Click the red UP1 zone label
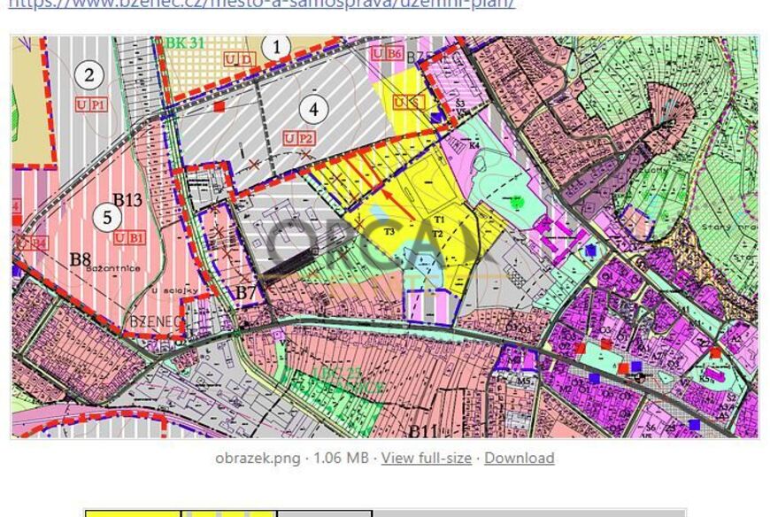This screenshot has width=770, height=517. click(91, 104)
